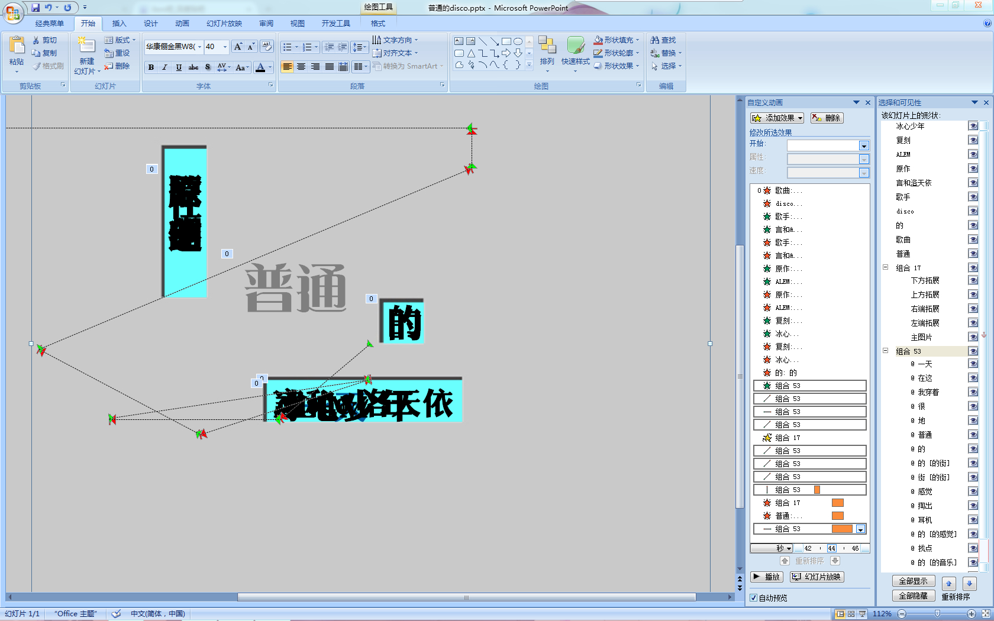Viewport: 994px width, 621px height.
Task: Copy the selection with 复制
Action: click(45, 53)
